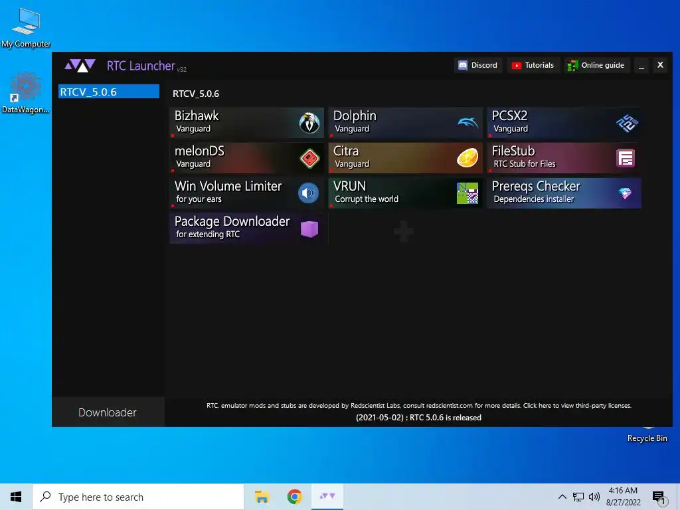Launch Dolphin Vanguard

coord(406,123)
